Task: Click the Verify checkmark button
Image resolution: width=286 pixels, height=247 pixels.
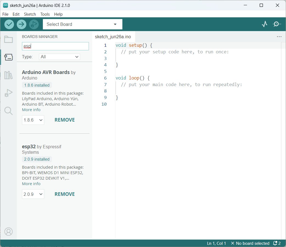Action: click(x=9, y=24)
